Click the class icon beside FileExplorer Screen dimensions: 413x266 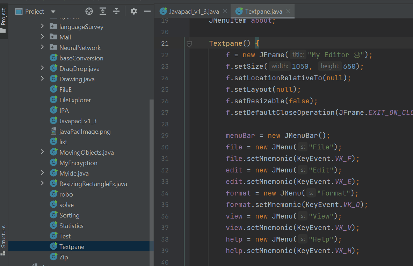53,100
